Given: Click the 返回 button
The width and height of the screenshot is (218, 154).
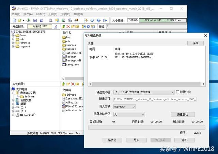Looking at the screenshot, I should (184, 140).
